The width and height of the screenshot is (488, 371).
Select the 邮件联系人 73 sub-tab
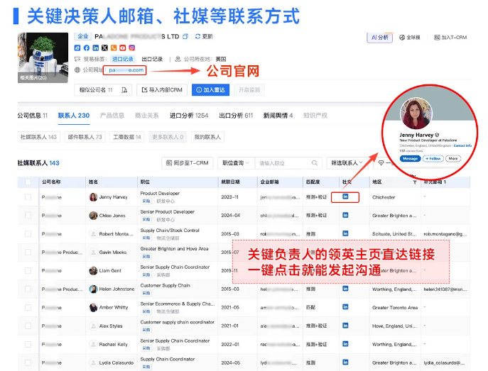coord(85,137)
